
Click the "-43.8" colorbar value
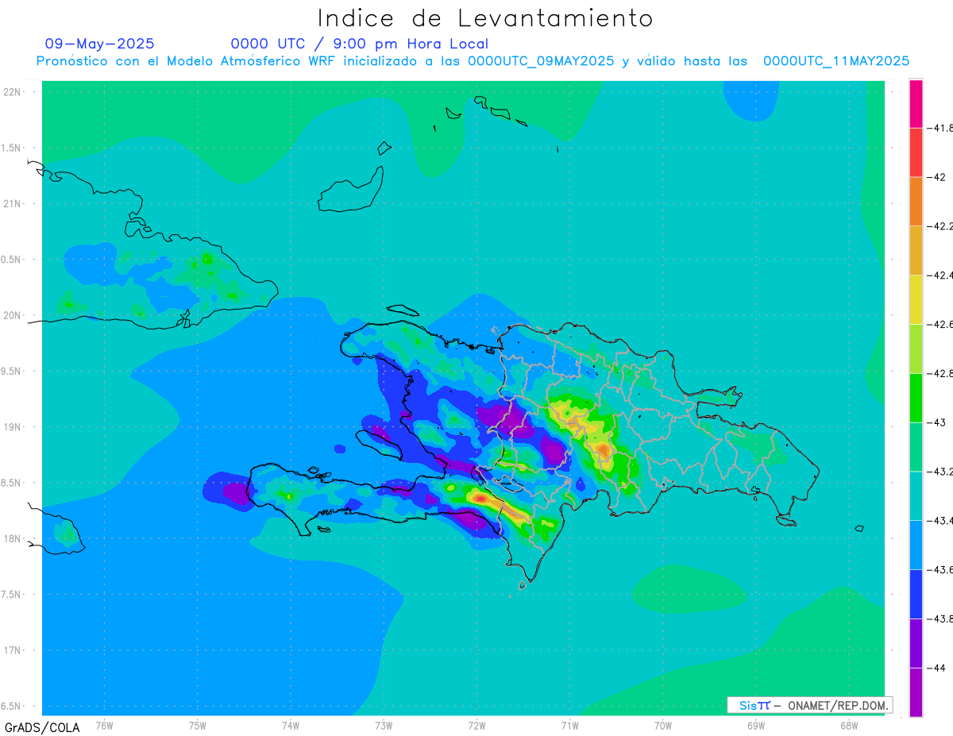click(x=940, y=619)
